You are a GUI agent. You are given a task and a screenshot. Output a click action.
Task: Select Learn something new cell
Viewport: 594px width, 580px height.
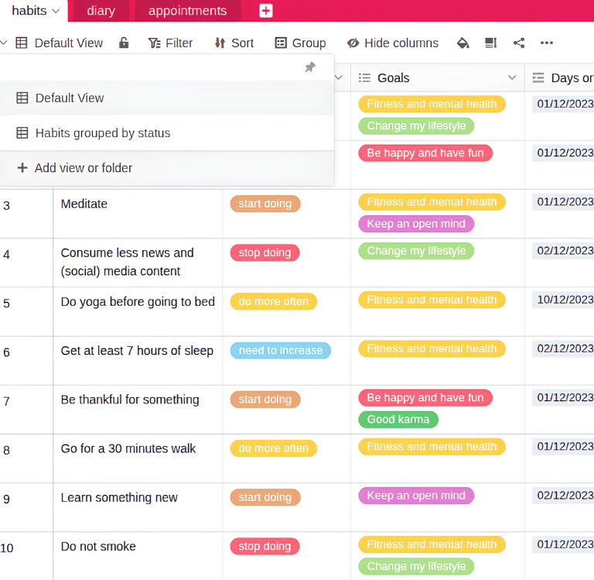click(x=138, y=507)
